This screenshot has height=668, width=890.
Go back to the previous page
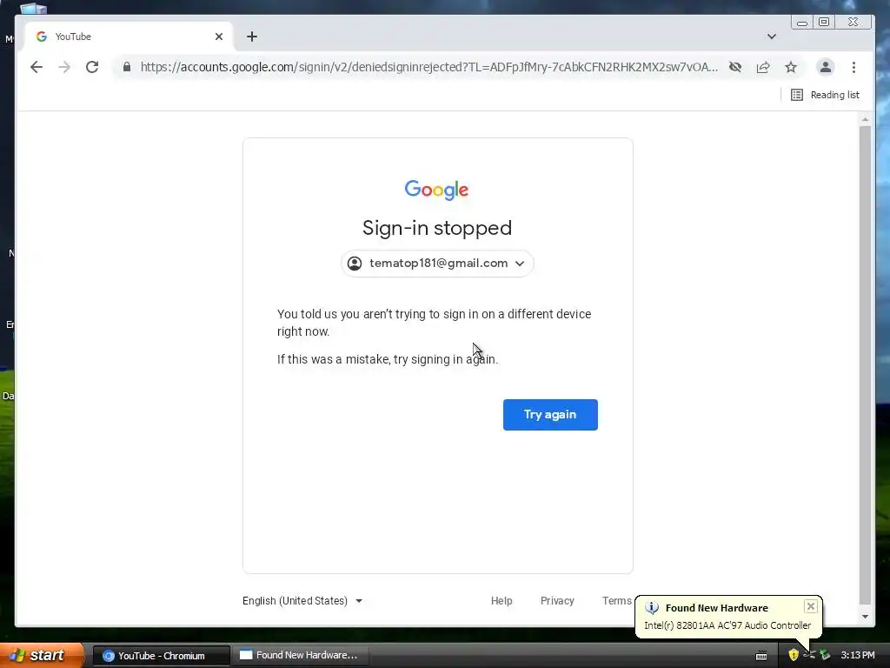37,67
